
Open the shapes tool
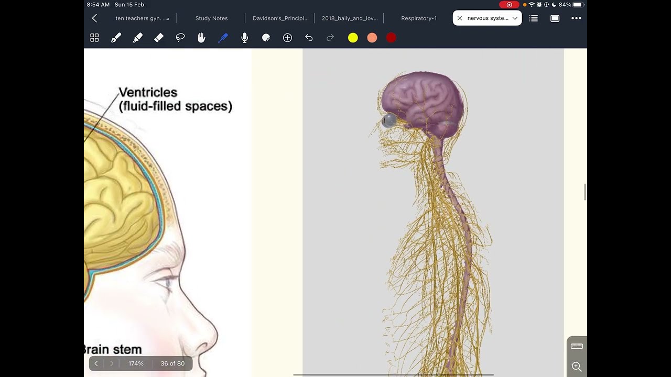coord(266,38)
